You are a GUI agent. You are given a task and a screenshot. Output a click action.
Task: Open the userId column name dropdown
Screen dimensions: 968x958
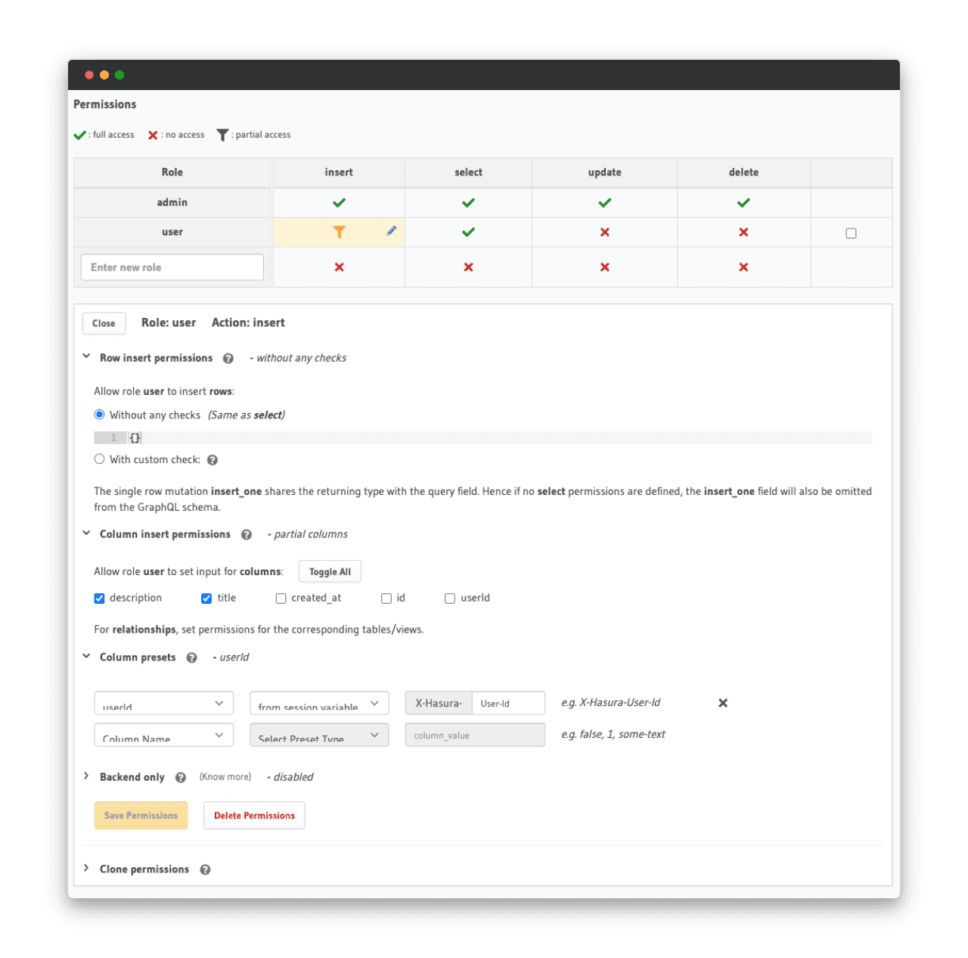163,704
